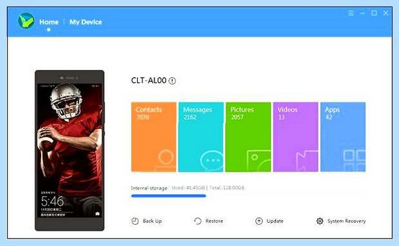Click the Update label
Viewport: 399px width, 246px height.
click(275, 221)
